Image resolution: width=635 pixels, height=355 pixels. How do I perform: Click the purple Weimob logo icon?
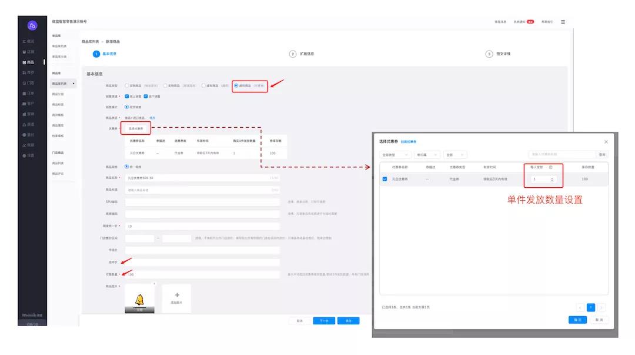32,25
